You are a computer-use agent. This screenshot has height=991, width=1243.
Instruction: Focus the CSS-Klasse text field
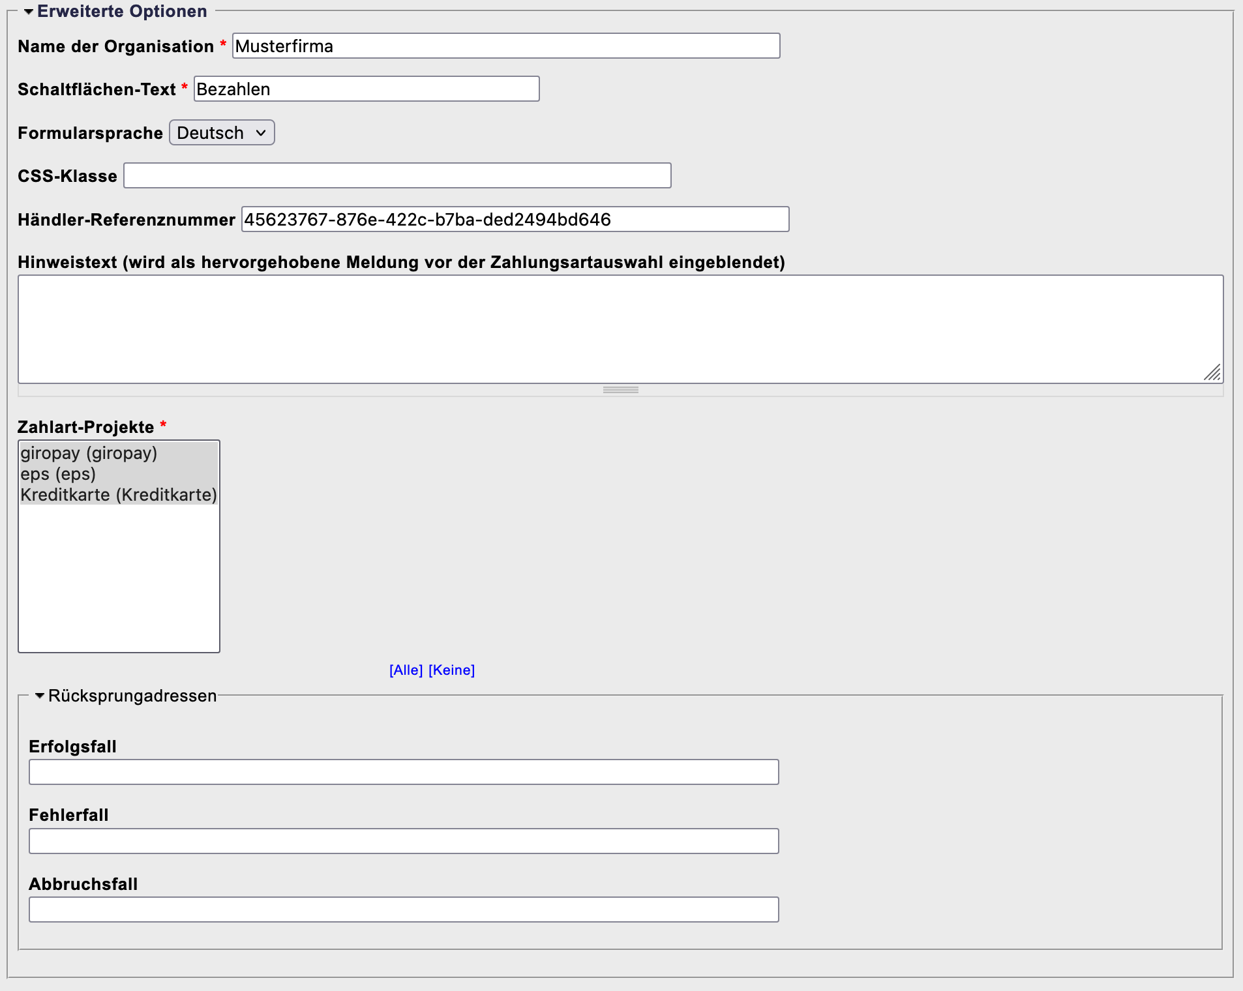coord(397,176)
